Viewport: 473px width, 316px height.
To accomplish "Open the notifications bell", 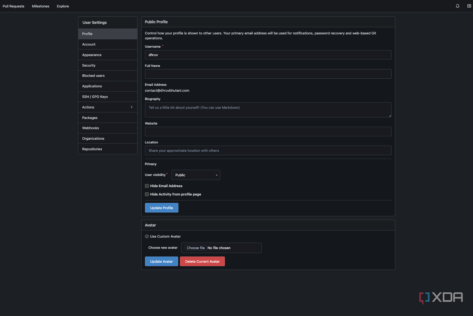I will pos(458,6).
